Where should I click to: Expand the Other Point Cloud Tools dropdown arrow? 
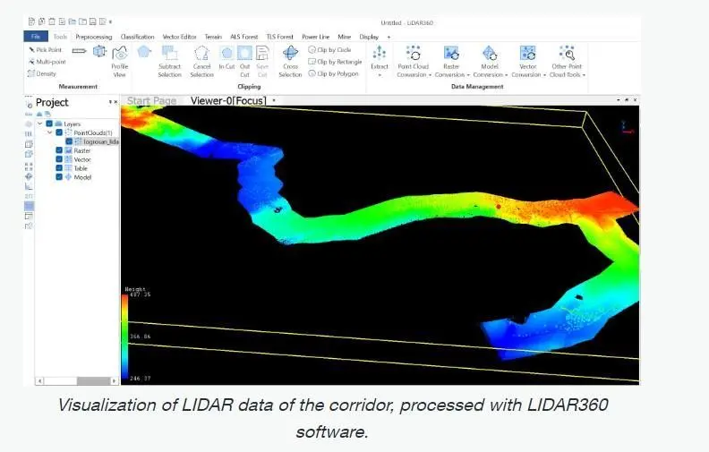tap(584, 75)
